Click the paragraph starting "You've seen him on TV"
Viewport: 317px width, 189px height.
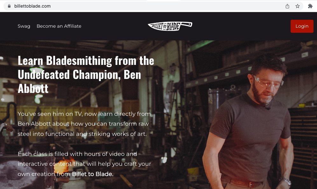click(x=84, y=124)
